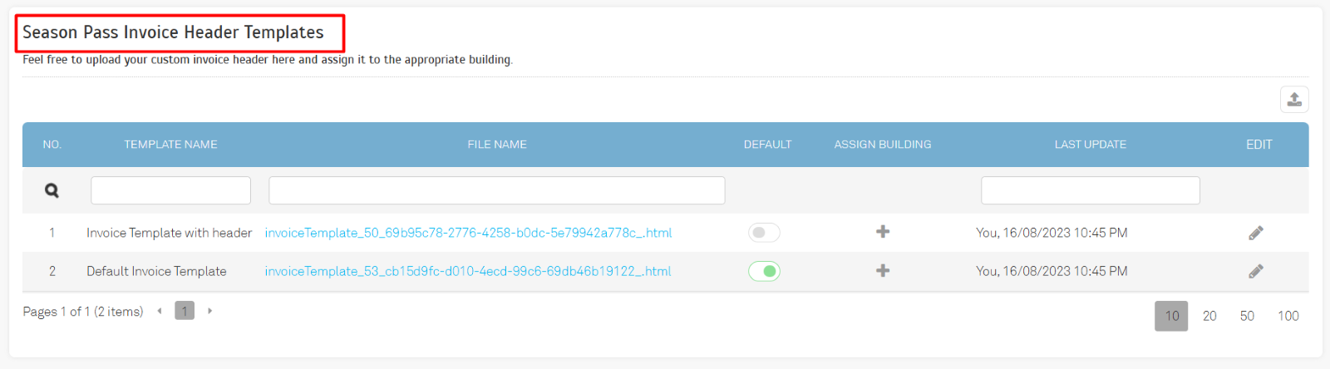Show 100 items per page
The height and width of the screenshot is (369, 1330).
[1288, 316]
